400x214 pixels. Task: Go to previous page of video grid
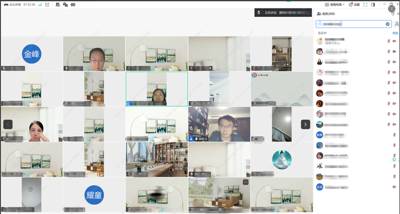(x=8, y=124)
